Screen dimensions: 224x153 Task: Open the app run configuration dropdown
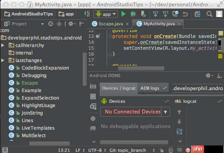(x=106, y=14)
